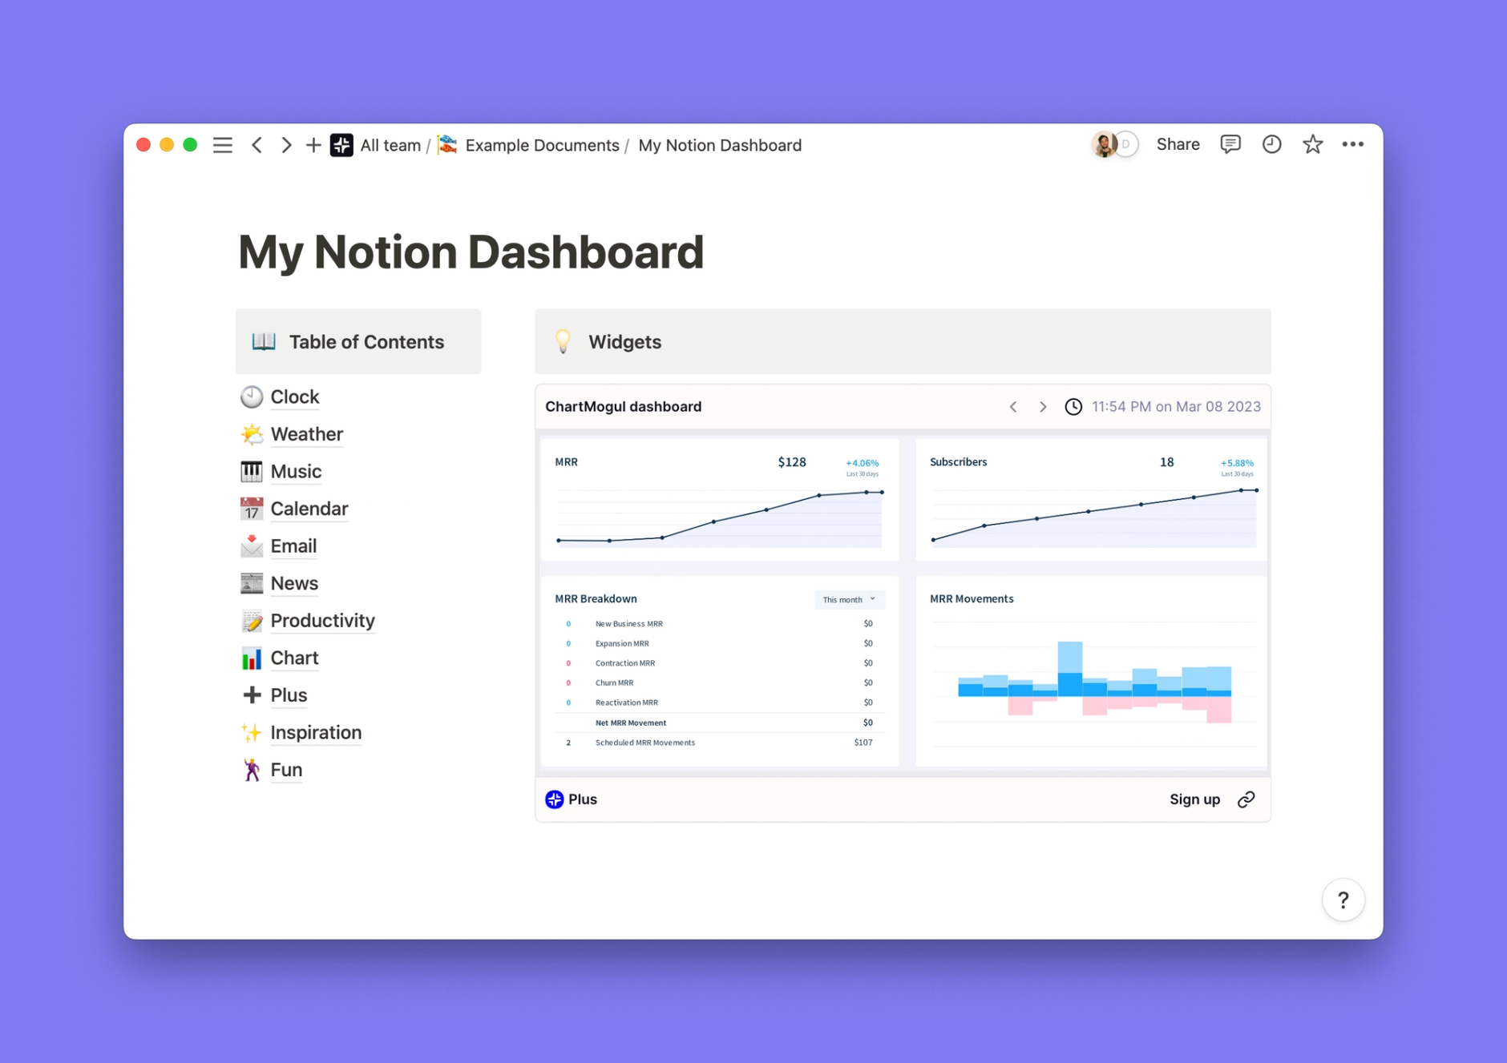Open the Productivity link in contents
The width and height of the screenshot is (1507, 1063).
tap(323, 621)
